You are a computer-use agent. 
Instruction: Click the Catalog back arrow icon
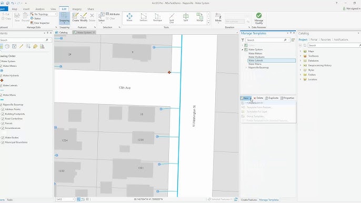point(300,45)
